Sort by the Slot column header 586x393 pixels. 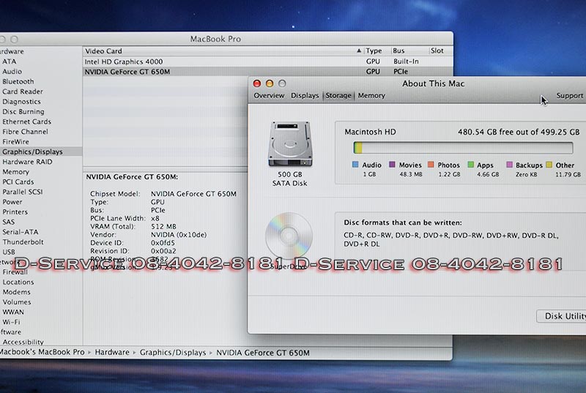(437, 50)
